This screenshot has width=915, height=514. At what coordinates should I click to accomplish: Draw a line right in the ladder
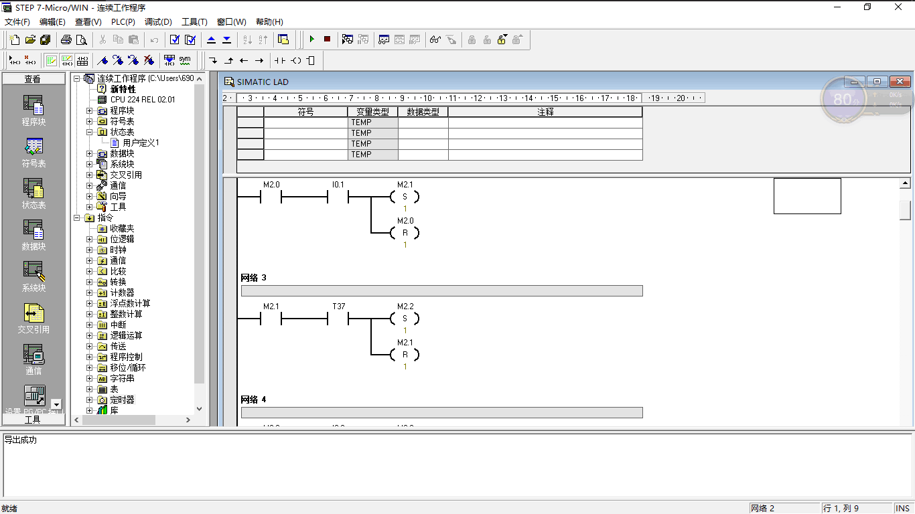coord(259,60)
